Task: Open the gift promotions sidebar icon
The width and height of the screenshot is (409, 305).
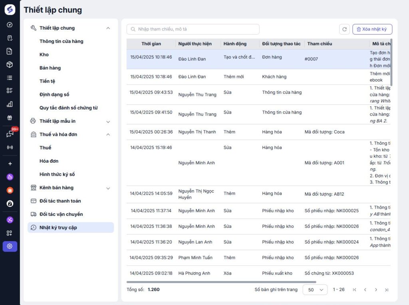Action: [10, 118]
